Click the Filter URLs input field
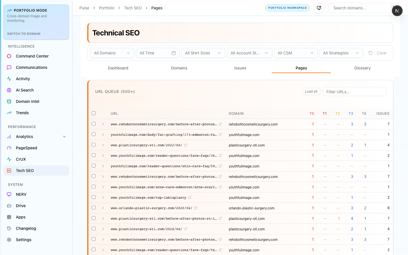 click(354, 92)
